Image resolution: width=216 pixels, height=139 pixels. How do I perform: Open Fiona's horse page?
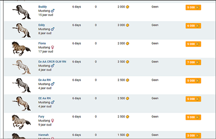coord(42,43)
